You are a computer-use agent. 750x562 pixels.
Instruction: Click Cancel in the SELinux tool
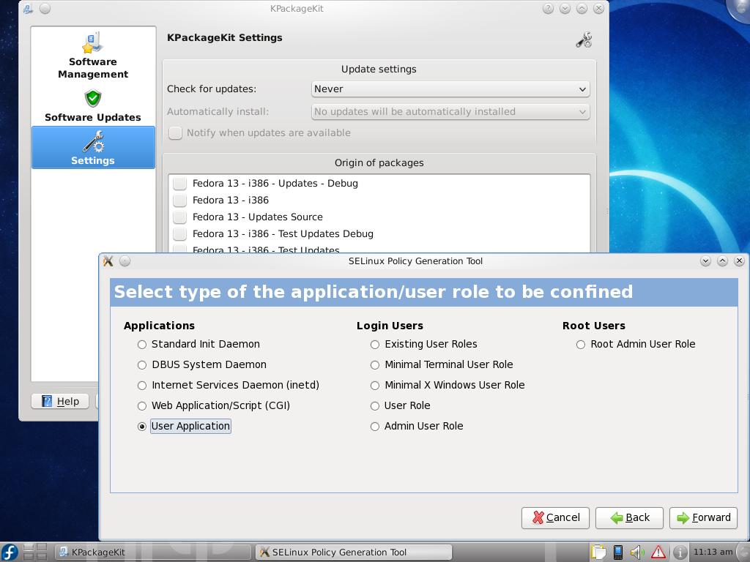(555, 517)
